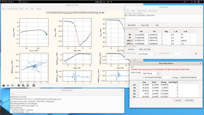
Task: Increase Power Factor with plus button
Action: tap(183, 54)
